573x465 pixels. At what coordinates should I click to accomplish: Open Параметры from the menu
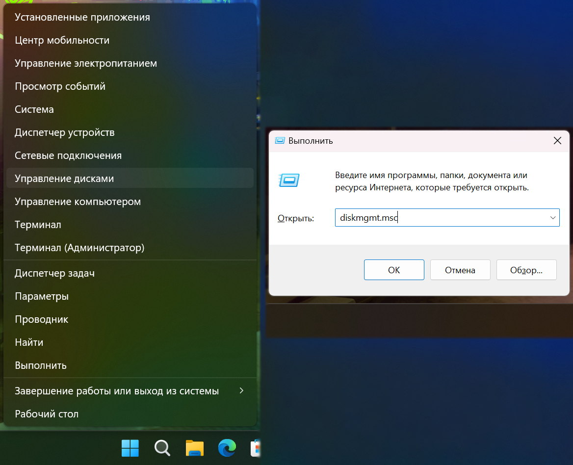130,296
